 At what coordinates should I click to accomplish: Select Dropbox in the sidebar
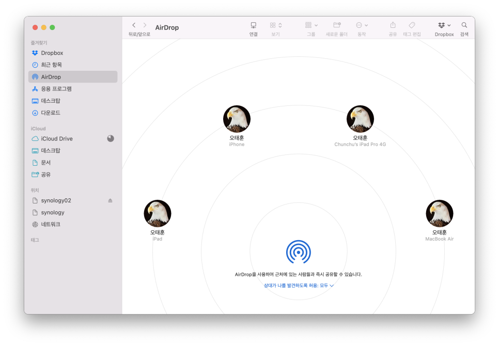(73, 53)
